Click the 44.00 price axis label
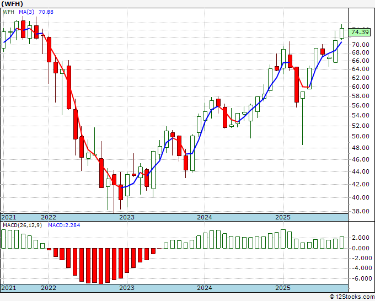The image size is (375, 301). click(361, 171)
